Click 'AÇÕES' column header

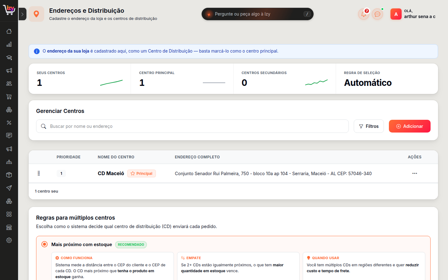[415, 157]
